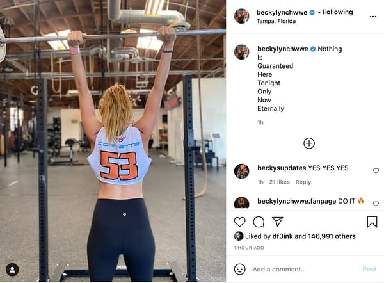Open the emoji picker smiley icon

pyautogui.click(x=239, y=270)
